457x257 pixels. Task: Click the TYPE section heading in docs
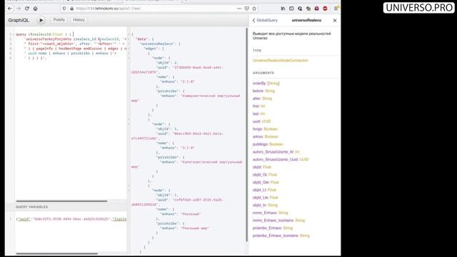(257, 51)
